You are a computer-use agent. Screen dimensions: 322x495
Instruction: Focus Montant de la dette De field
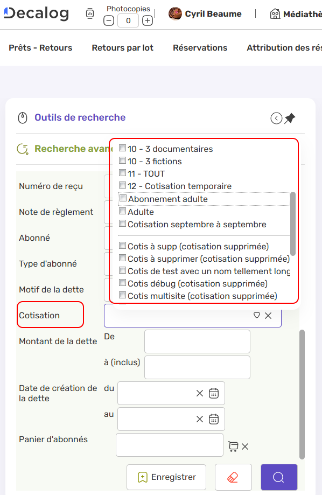click(197, 341)
